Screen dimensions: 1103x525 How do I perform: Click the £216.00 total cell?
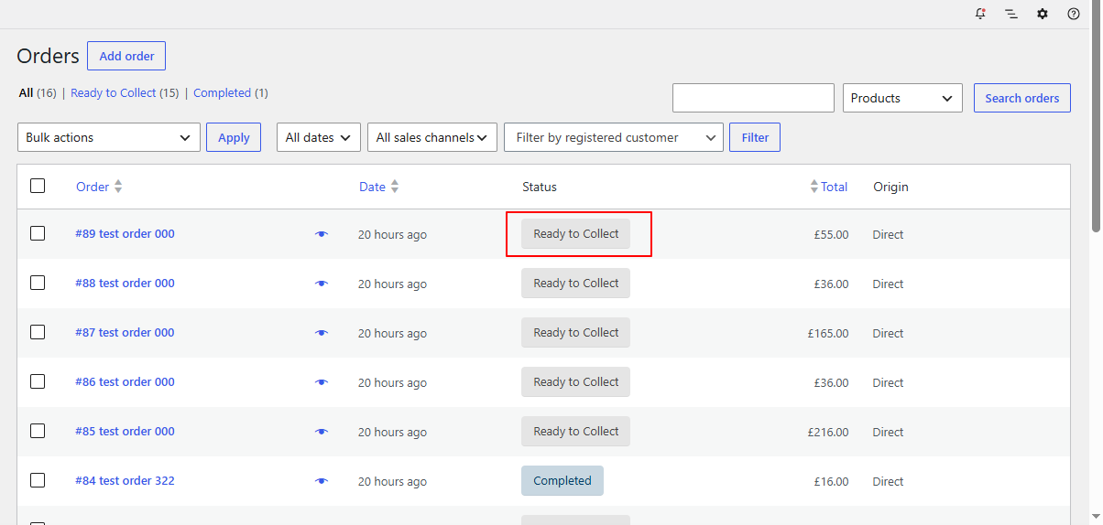[828, 433]
